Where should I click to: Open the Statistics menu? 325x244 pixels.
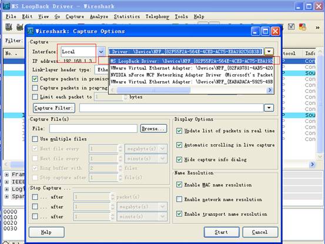[x=127, y=16]
